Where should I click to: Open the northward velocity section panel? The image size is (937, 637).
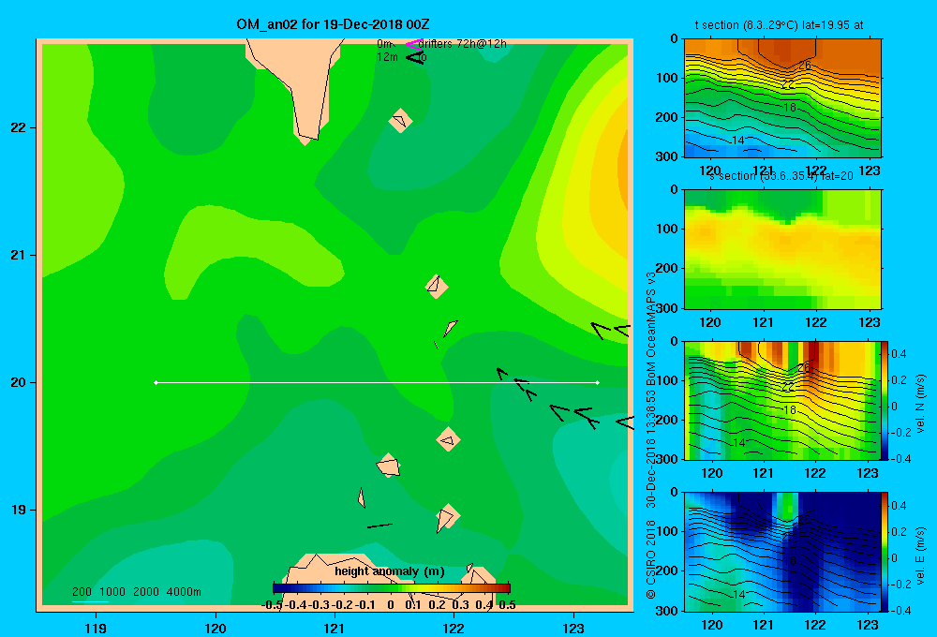tap(781, 400)
